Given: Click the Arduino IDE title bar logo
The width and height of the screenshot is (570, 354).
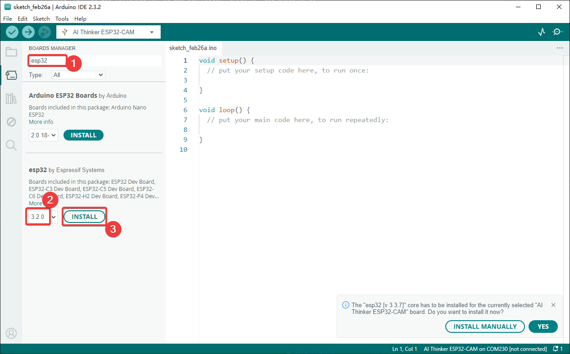Looking at the screenshot, I should click(8, 7).
